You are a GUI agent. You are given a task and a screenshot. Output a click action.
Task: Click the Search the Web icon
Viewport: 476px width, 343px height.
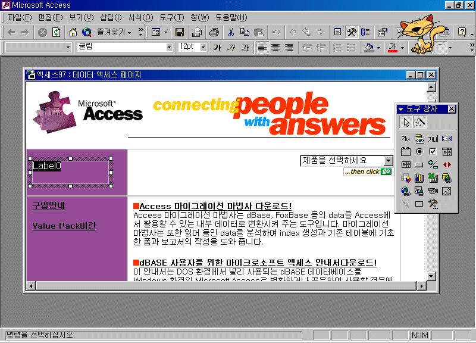click(x=87, y=32)
